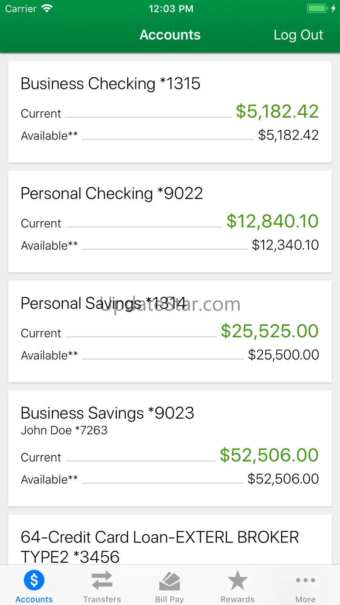Tap the $52,506.00 current balance

click(x=269, y=455)
